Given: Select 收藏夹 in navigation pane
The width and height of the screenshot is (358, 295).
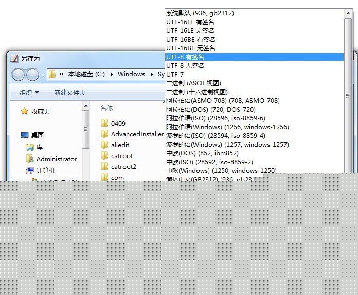Looking at the screenshot, I should coord(41,112).
